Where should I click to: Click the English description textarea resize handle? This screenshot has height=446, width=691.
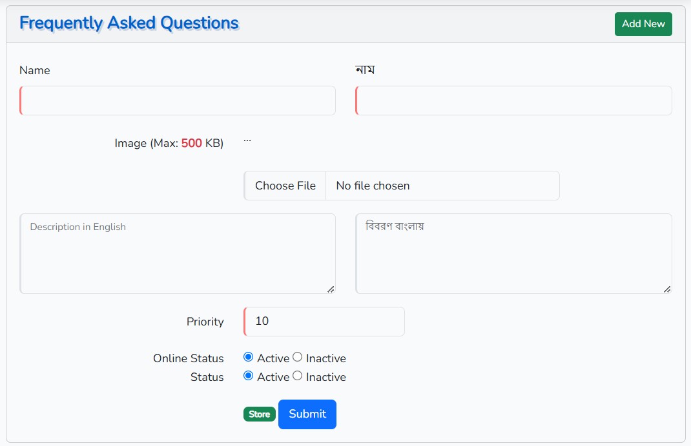331,289
